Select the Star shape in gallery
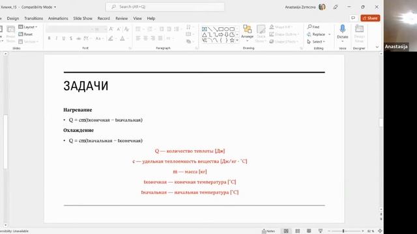 [232, 40]
